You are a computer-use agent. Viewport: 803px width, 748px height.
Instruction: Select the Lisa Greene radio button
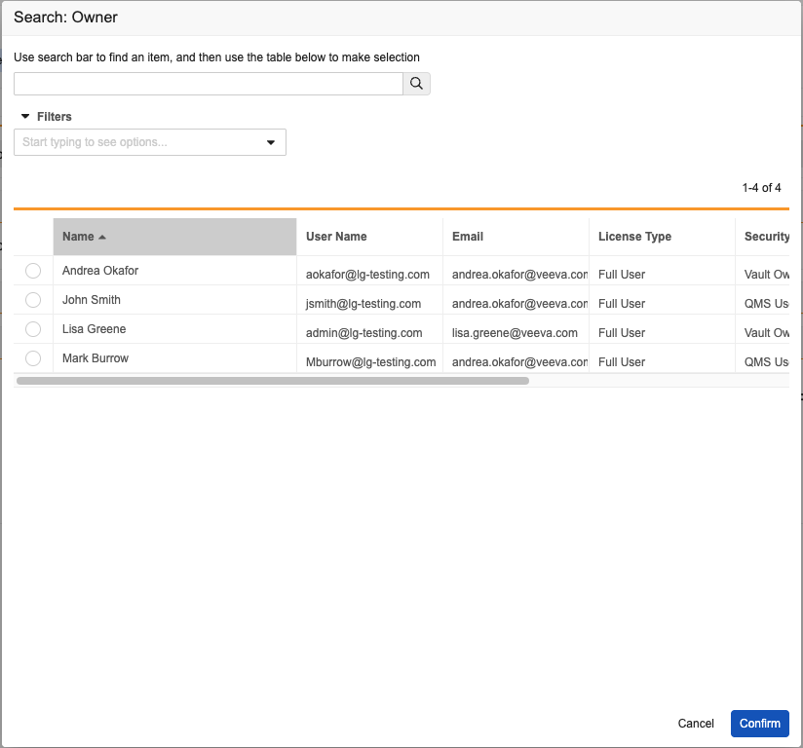[x=33, y=328]
